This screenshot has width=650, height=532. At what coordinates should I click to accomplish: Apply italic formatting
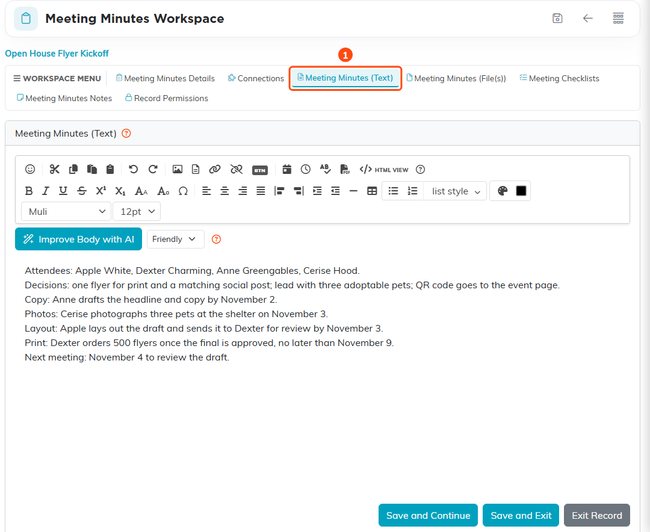(x=46, y=191)
